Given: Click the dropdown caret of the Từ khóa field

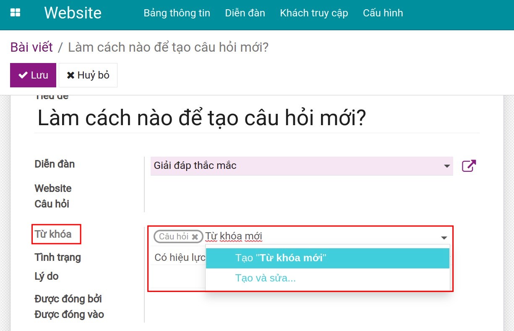Looking at the screenshot, I should (444, 237).
